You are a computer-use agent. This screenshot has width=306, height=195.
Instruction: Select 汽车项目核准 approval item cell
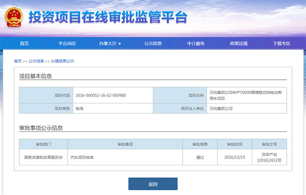pos(125,157)
